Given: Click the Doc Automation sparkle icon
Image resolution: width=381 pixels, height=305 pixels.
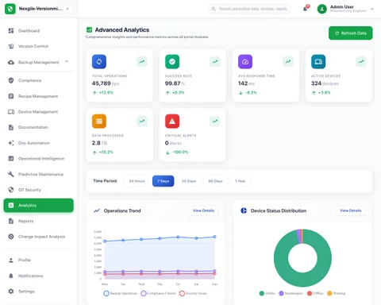Looking at the screenshot, I should coord(11,143).
